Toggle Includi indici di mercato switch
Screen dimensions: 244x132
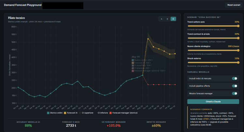click(x=235, y=78)
